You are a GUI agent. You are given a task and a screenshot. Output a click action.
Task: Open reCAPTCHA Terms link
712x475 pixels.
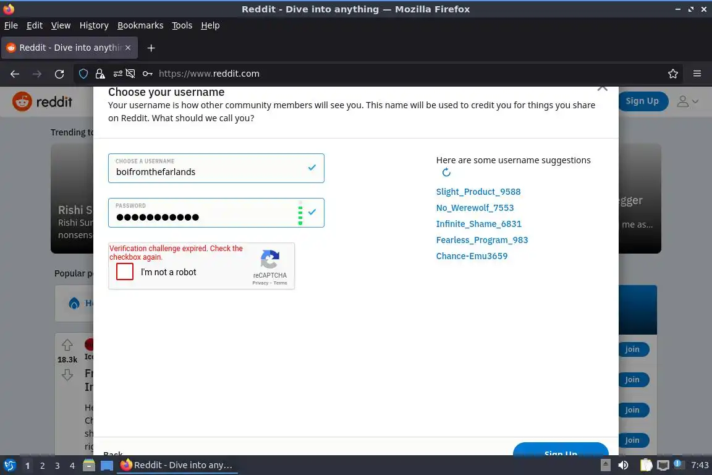(x=280, y=283)
